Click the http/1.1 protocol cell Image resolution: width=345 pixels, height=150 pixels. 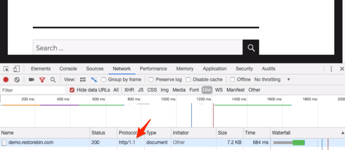[127, 142]
